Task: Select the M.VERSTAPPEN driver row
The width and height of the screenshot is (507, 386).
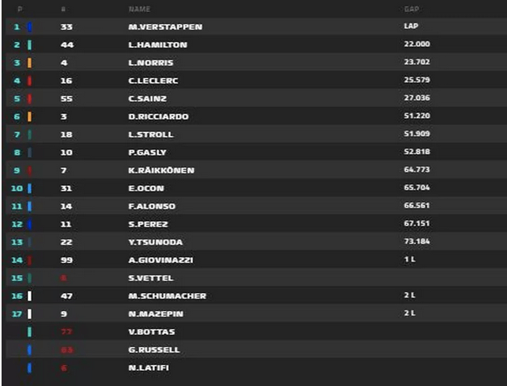Action: point(165,27)
